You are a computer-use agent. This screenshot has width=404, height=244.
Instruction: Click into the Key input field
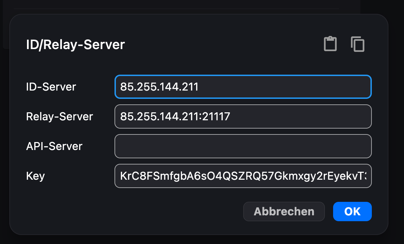click(x=243, y=176)
